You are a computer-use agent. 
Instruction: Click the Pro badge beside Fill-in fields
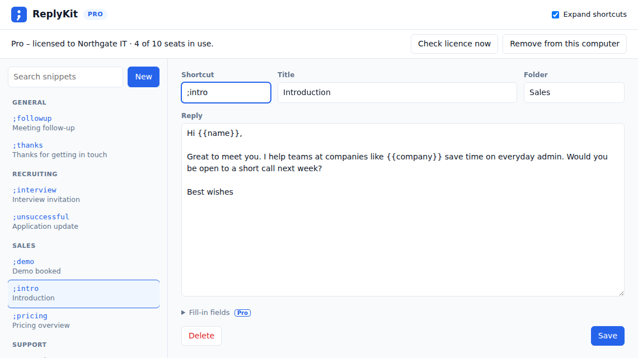click(x=242, y=313)
